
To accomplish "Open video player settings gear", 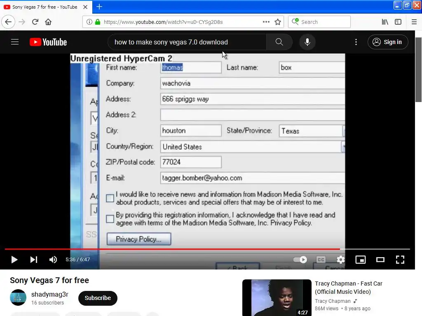I will (341, 260).
